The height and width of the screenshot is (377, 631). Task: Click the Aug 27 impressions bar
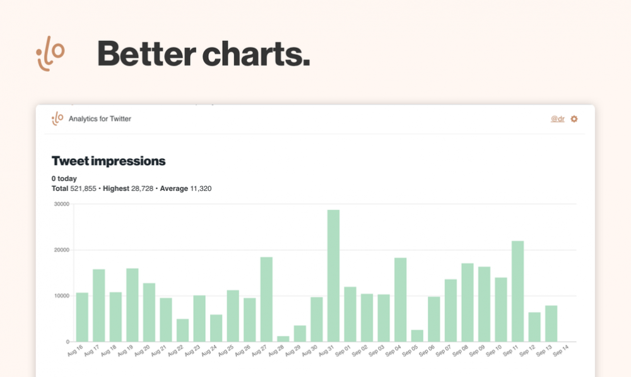pyautogui.click(x=266, y=299)
